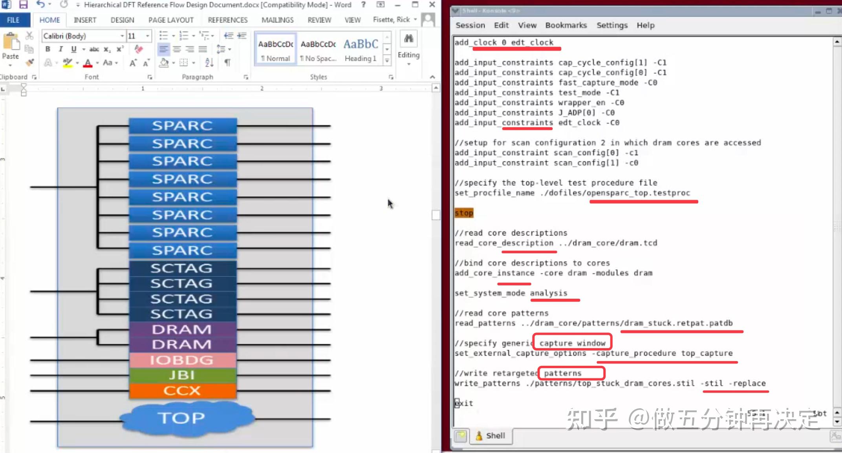
Task: Select the Format Painter tool
Action: pyautogui.click(x=29, y=63)
